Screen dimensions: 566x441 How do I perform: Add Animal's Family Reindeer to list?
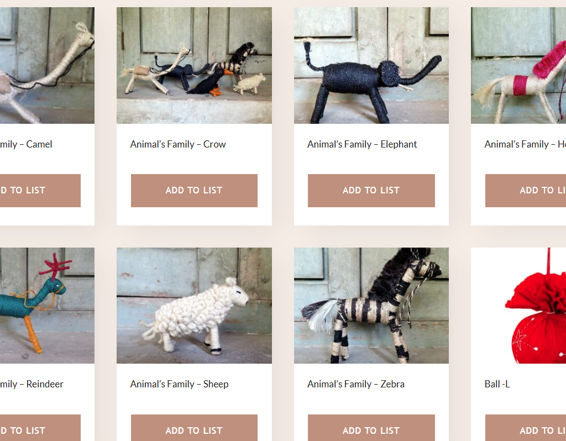(x=40, y=428)
